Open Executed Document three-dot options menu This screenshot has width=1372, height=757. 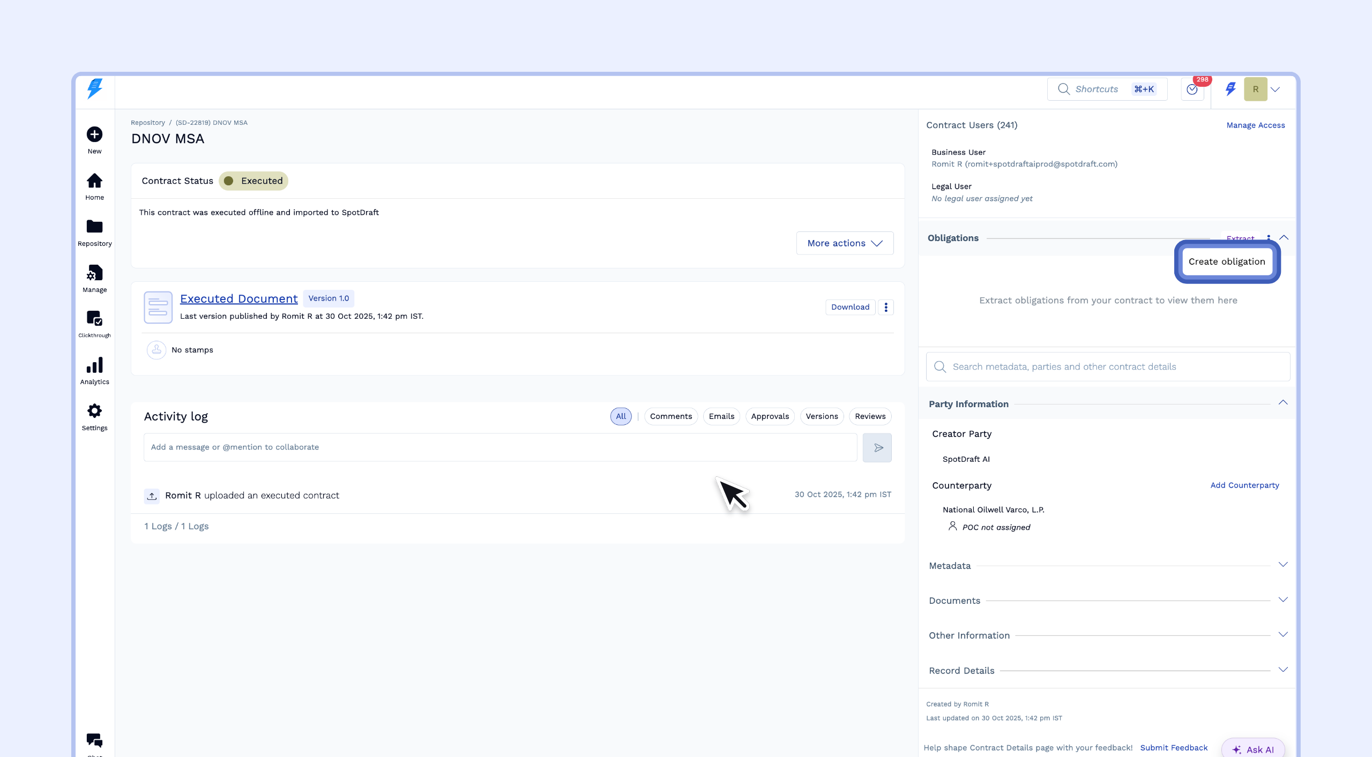pyautogui.click(x=886, y=307)
